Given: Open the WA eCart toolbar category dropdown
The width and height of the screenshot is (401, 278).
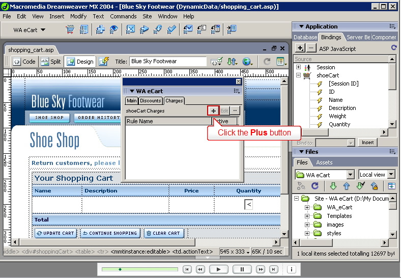Looking at the screenshot, I should 43,30.
